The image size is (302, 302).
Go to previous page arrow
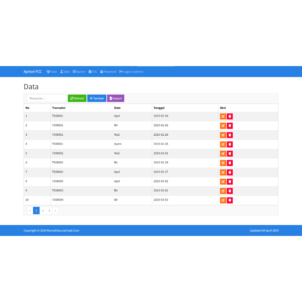30,211
